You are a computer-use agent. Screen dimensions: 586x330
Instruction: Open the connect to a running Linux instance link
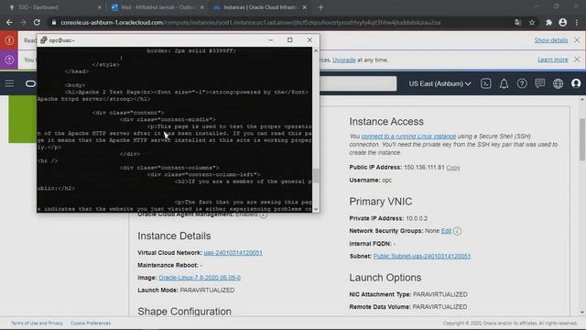click(x=408, y=137)
